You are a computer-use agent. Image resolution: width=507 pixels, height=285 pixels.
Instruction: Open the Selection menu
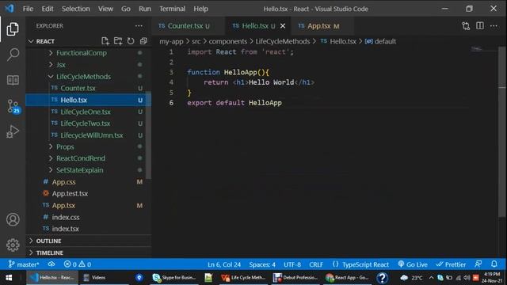pos(76,9)
